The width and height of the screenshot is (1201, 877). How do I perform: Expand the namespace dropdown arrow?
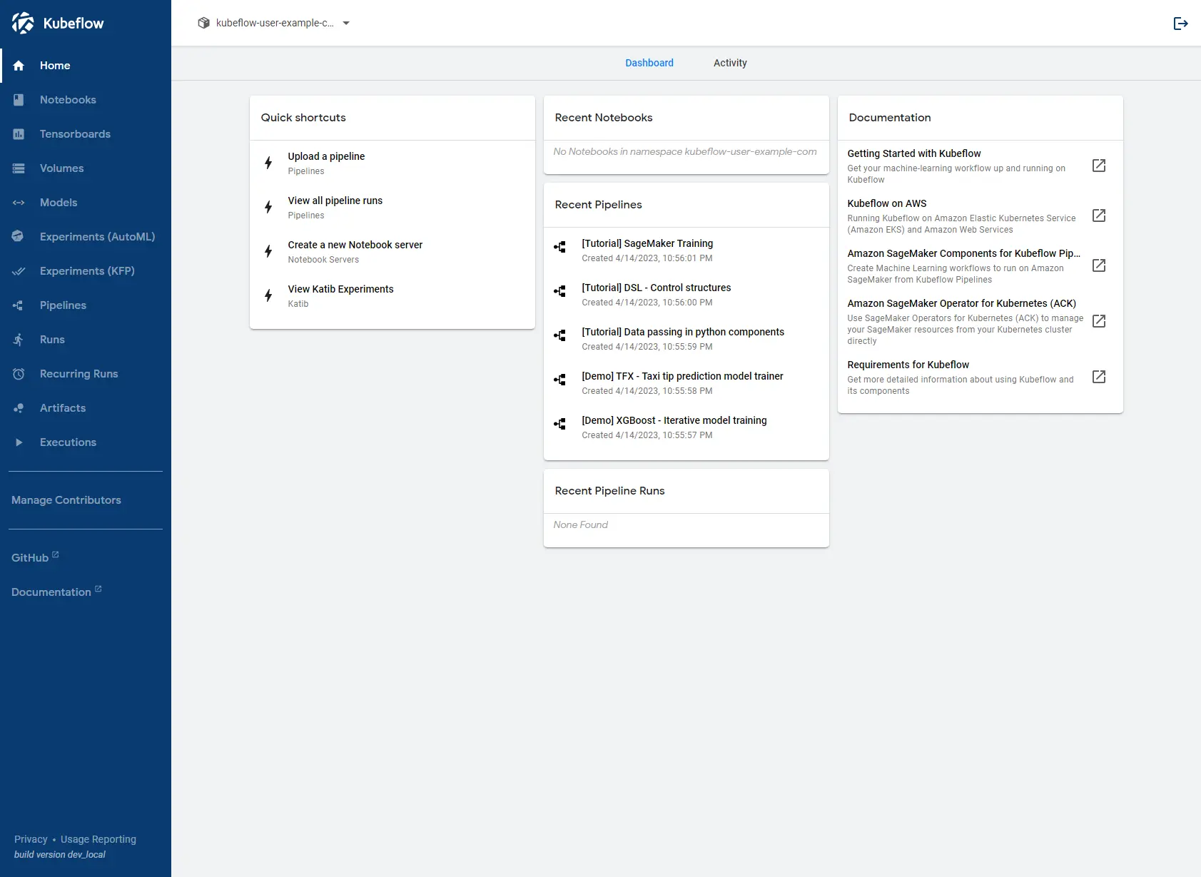(346, 23)
